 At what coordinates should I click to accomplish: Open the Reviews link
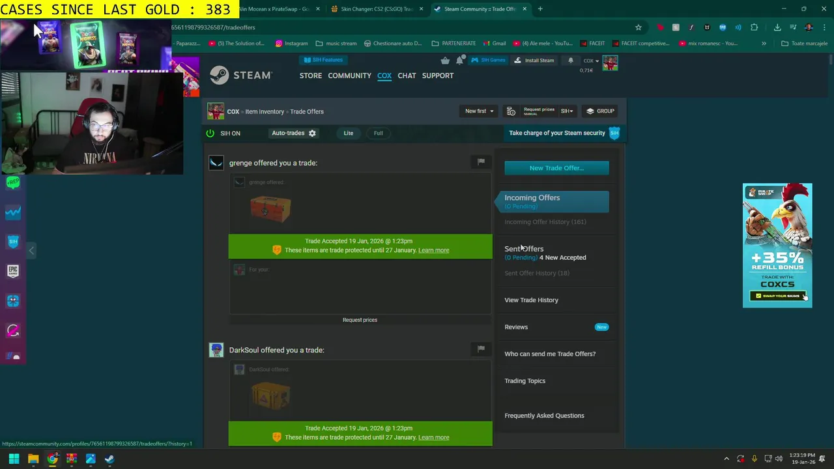(516, 327)
